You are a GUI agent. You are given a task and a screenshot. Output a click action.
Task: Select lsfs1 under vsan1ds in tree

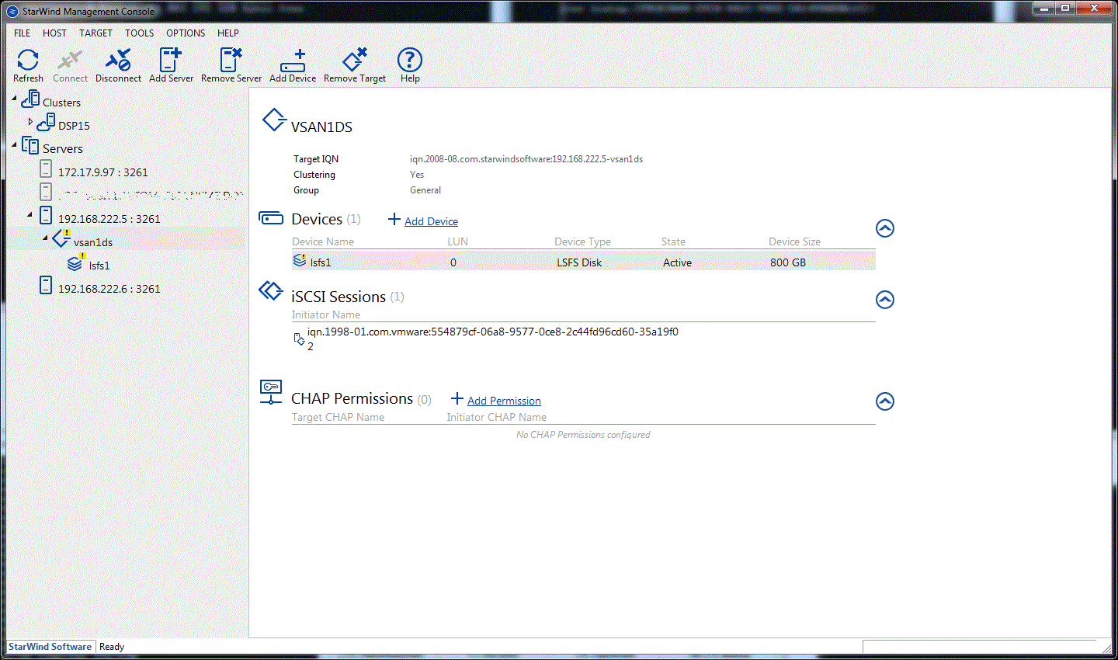[x=99, y=266]
